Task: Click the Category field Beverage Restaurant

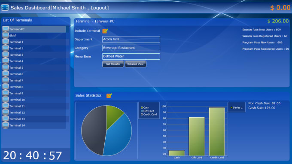Action: point(131,48)
